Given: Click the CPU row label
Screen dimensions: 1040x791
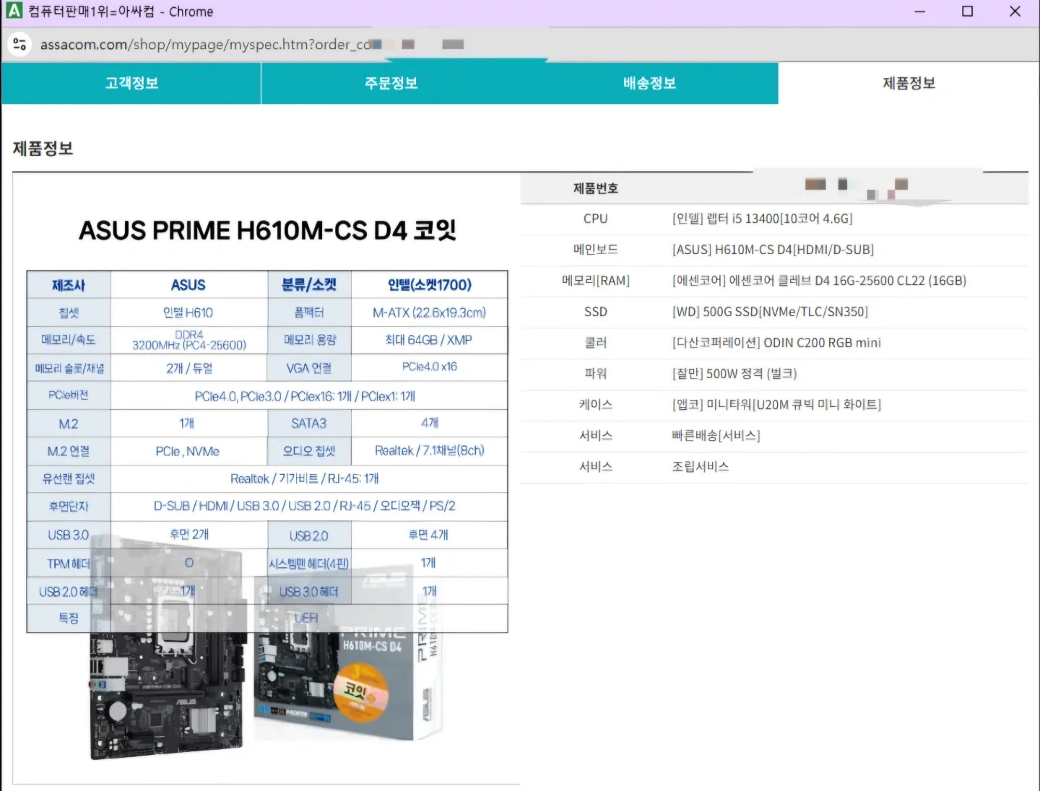Looking at the screenshot, I should tap(596, 219).
